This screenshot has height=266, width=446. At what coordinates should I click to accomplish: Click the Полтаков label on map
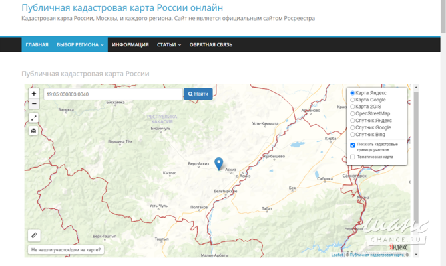point(199,208)
